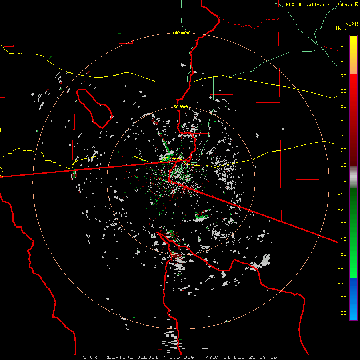360x360 pixels.
Task: Click the 50 NMI range ring label
Action: 181,107
